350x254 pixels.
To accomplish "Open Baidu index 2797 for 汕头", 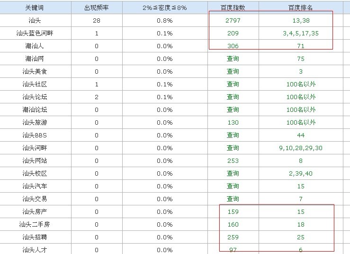I will click(x=233, y=20).
